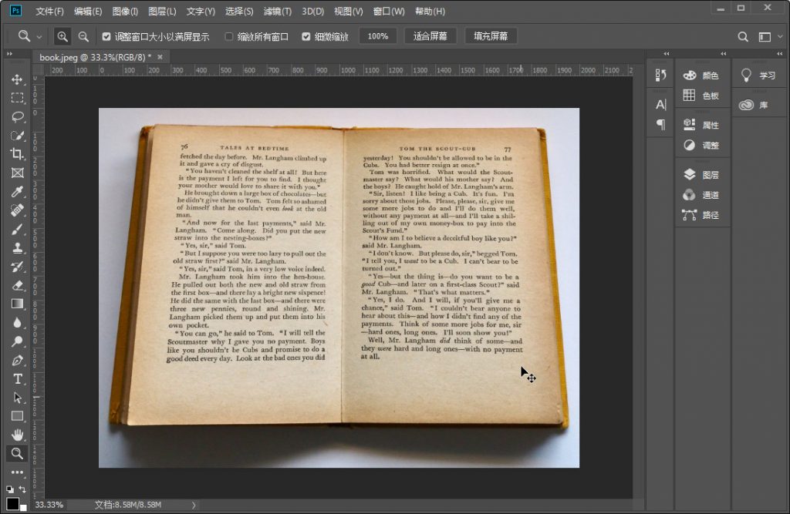Image resolution: width=790 pixels, height=514 pixels.
Task: Open the Character panel icon
Action: coord(660,104)
